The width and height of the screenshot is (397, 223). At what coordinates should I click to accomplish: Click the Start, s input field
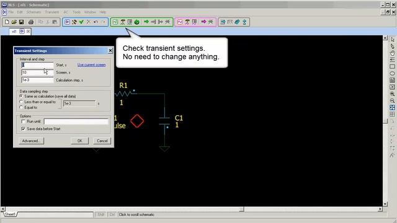coord(37,65)
